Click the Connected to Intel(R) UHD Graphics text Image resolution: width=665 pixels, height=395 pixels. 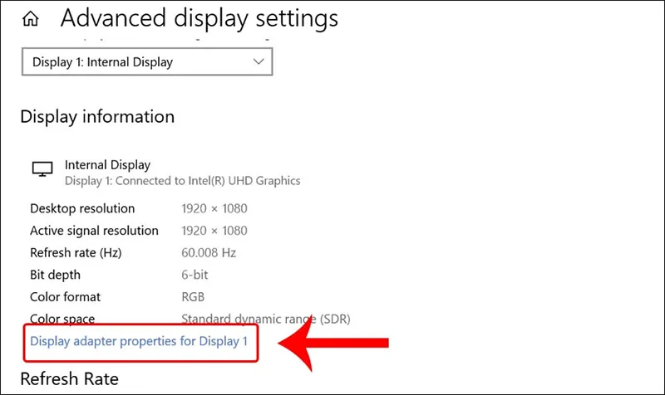point(208,181)
